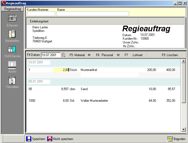Click F9 Löschen to delete entry
Viewport: 188px width, 143px height.
coord(170,55)
